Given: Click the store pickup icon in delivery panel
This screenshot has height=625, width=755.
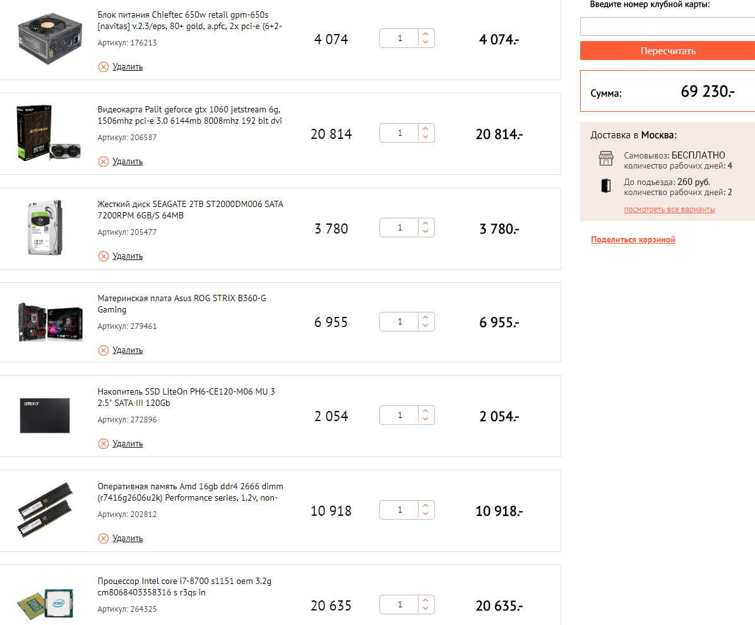Looking at the screenshot, I should [606, 159].
